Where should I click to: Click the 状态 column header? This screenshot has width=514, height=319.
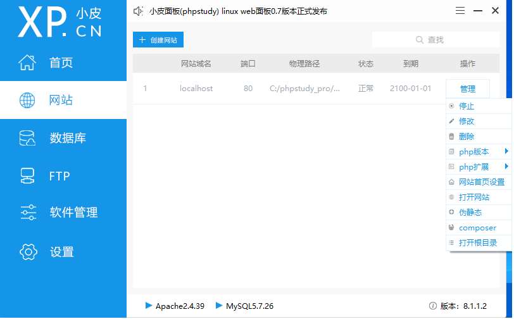click(x=366, y=63)
